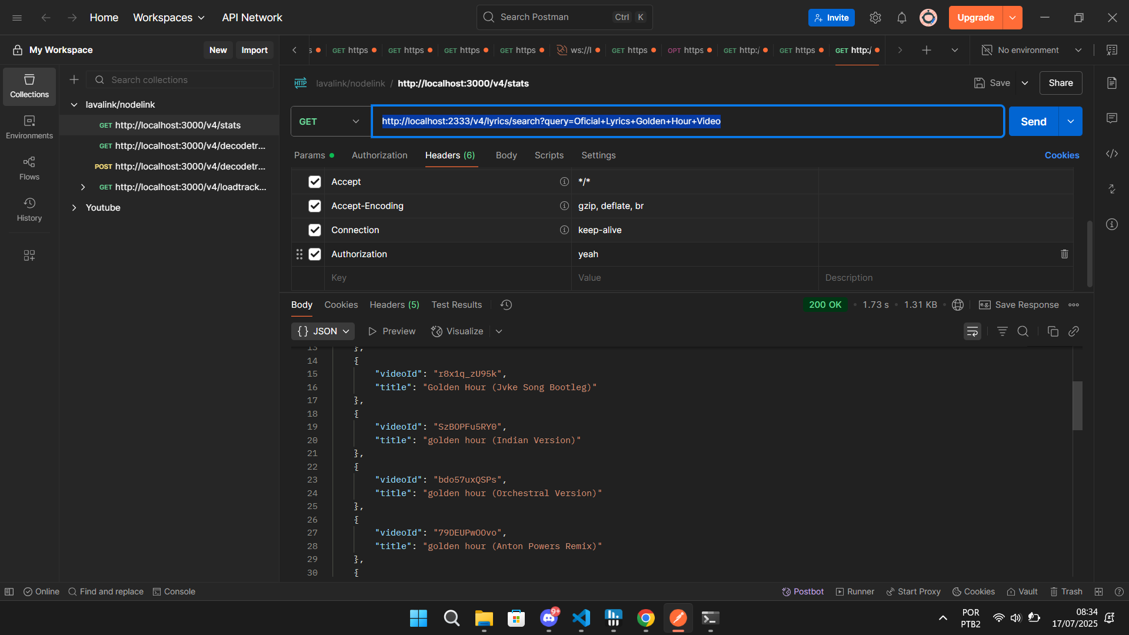Disable the Accept-Encoding header

tap(315, 206)
